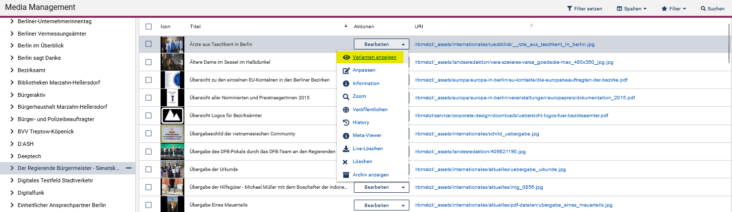Expand the Bezirksamt tree folder

12,70
